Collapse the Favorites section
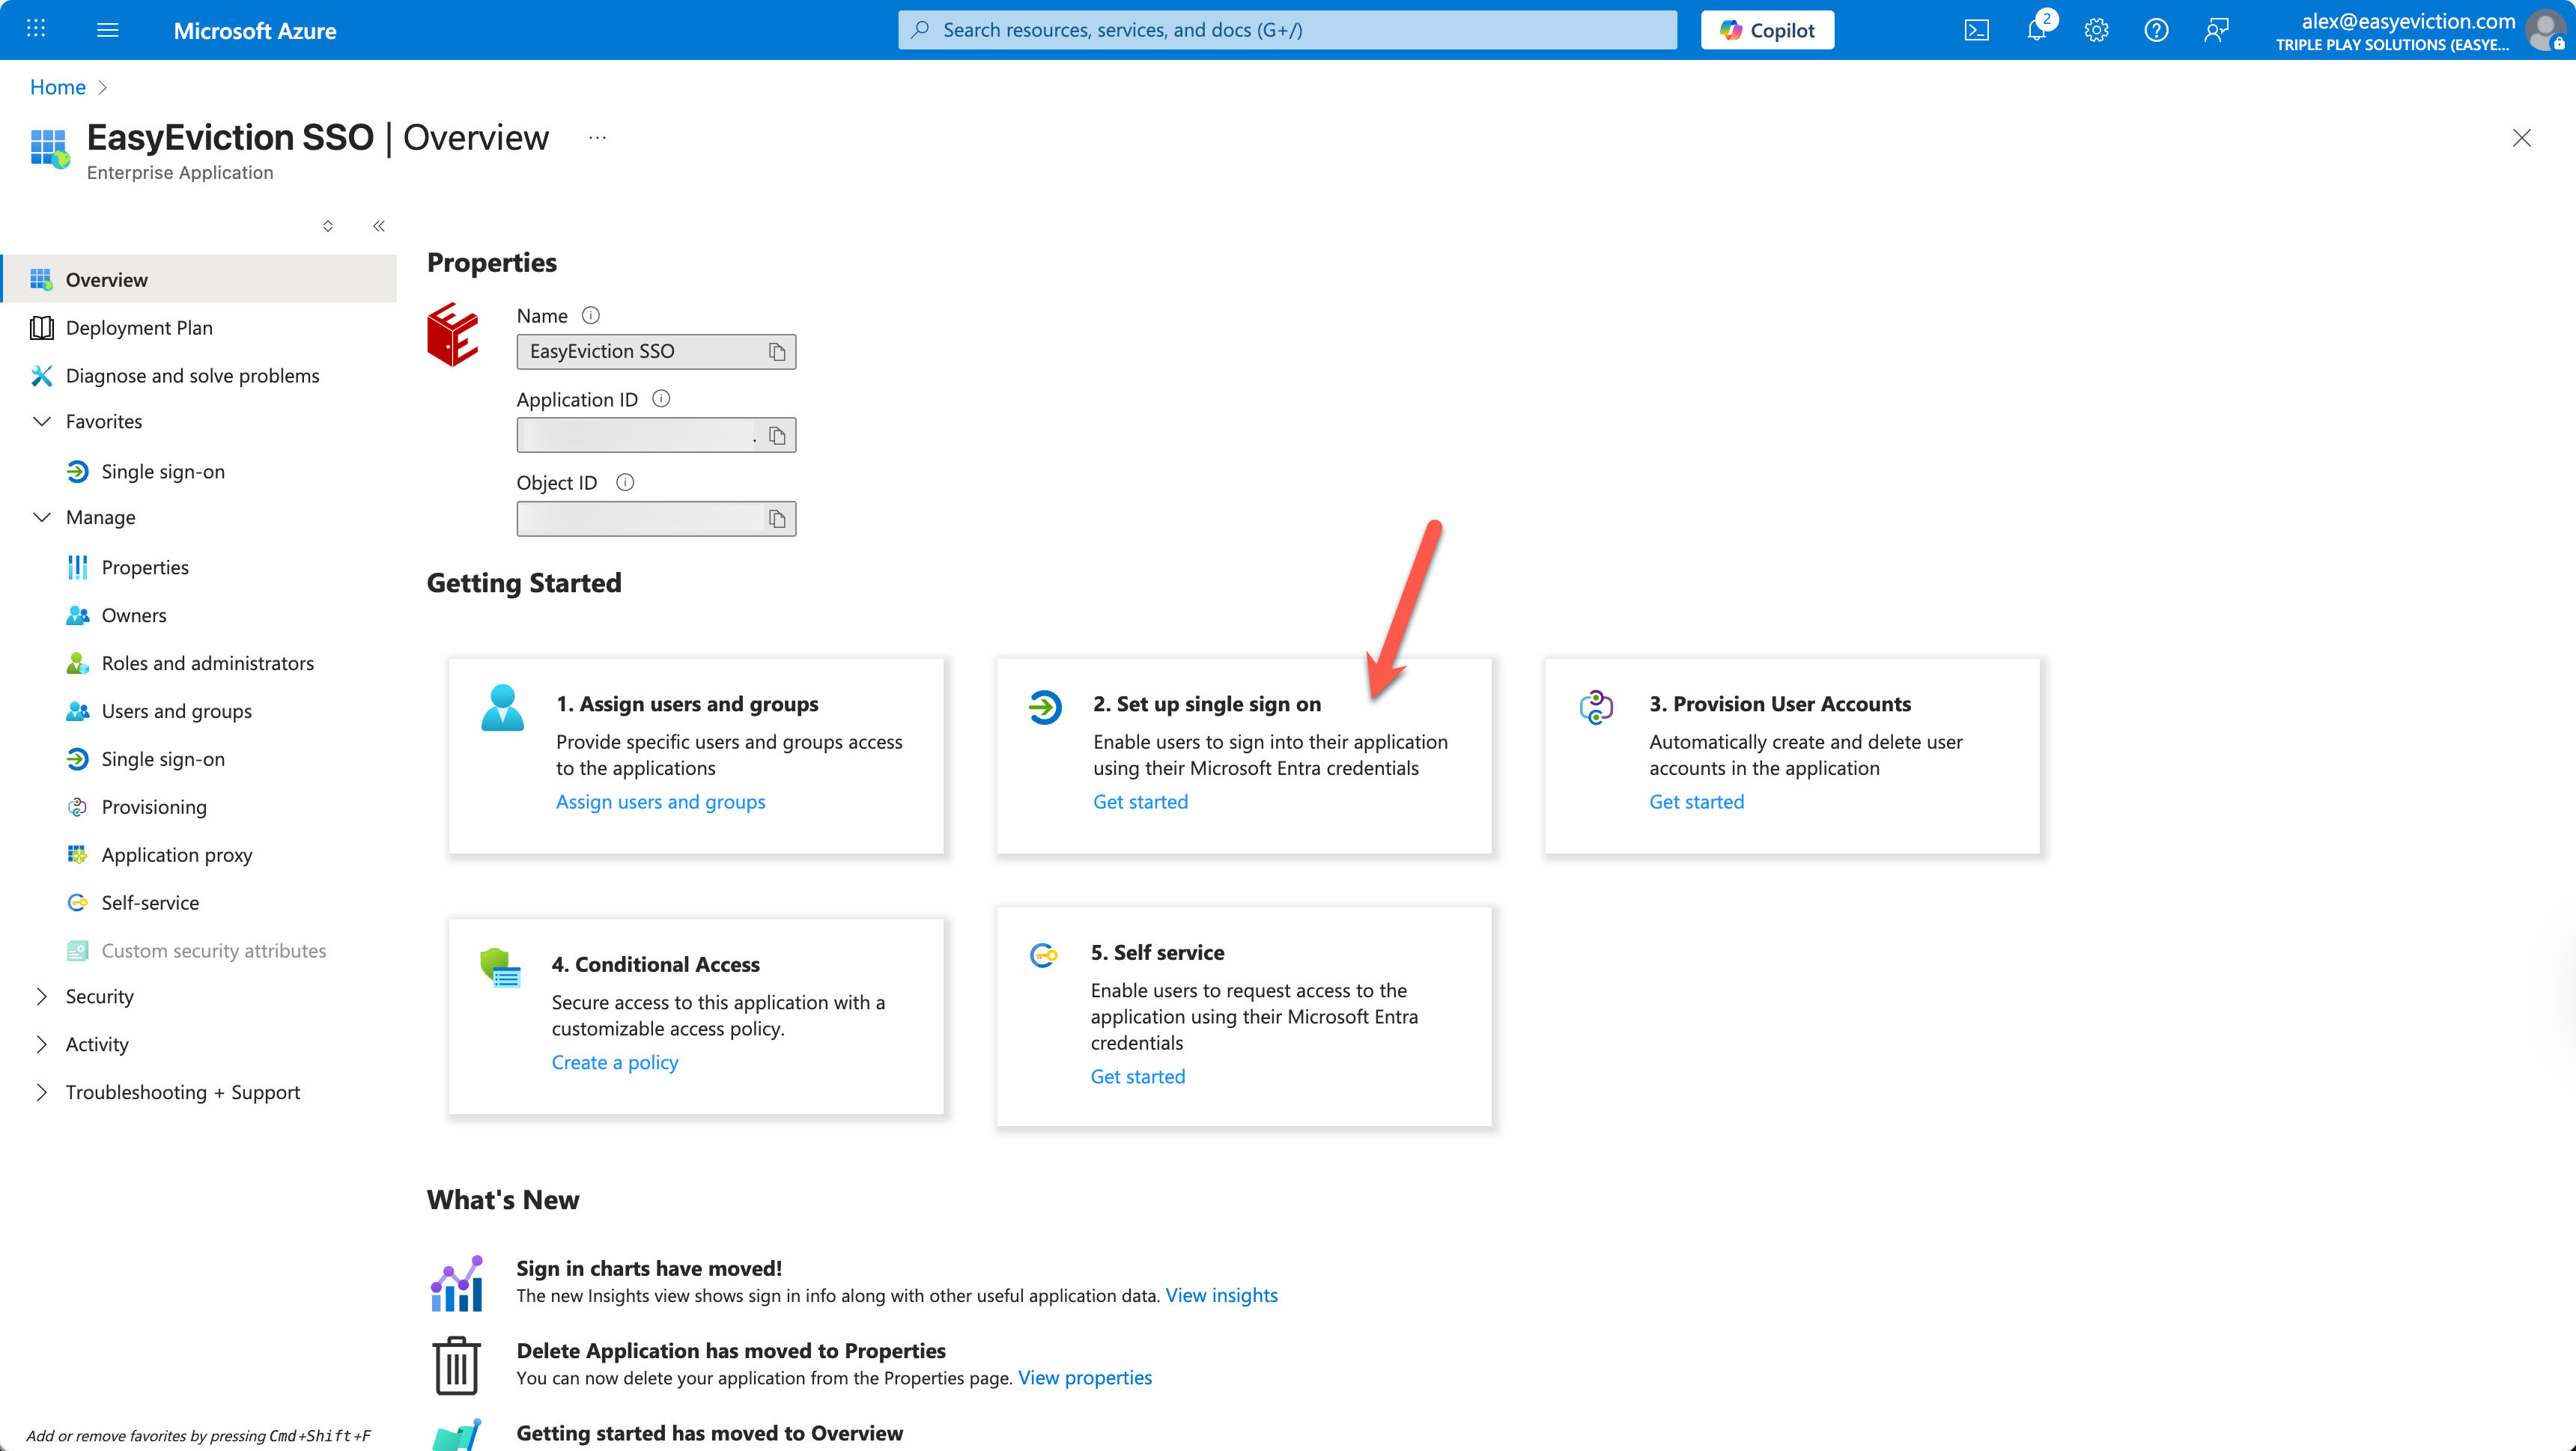Screen dimensions: 2576x1451 click(42, 421)
